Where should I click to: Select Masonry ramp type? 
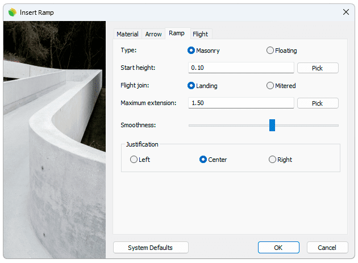pos(192,51)
